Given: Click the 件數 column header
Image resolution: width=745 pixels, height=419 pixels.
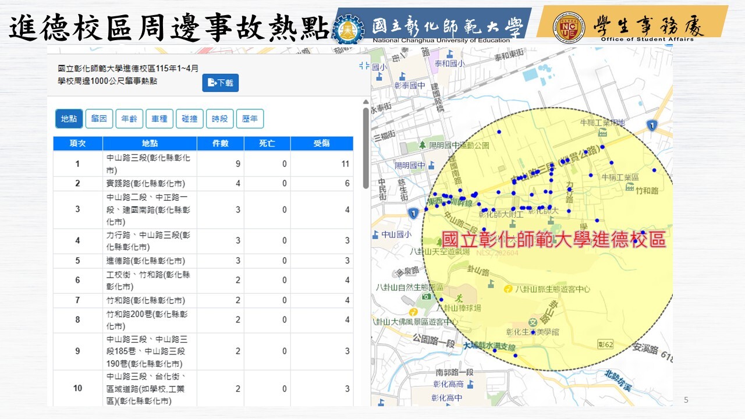Looking at the screenshot, I should [220, 144].
